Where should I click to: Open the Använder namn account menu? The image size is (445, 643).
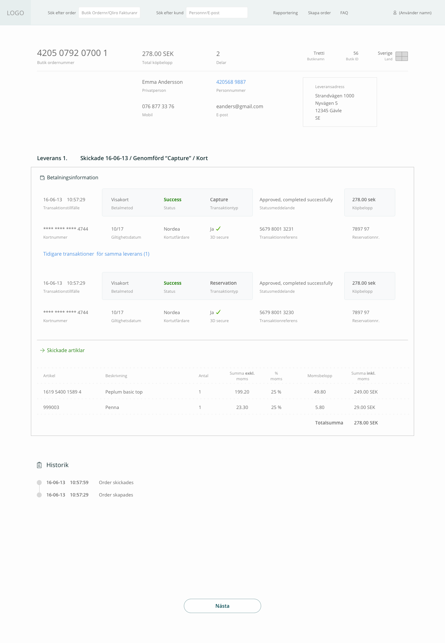[x=415, y=13]
